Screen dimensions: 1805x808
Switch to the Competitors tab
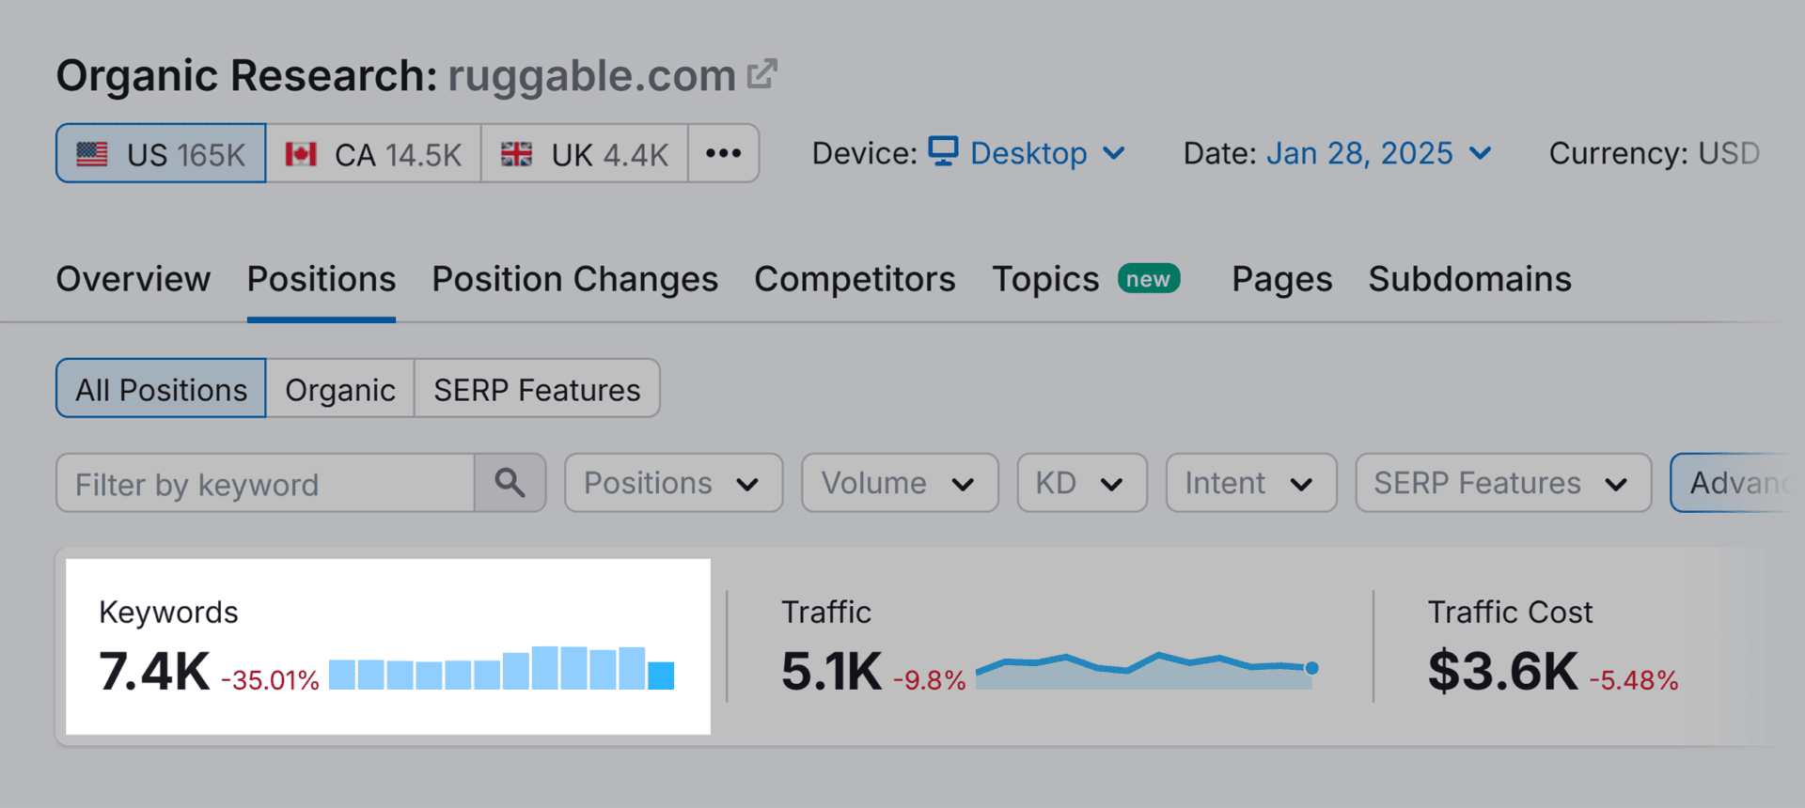click(855, 279)
